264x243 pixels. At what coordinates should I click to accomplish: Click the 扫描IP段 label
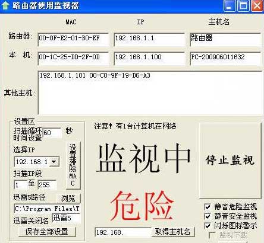click(27, 174)
